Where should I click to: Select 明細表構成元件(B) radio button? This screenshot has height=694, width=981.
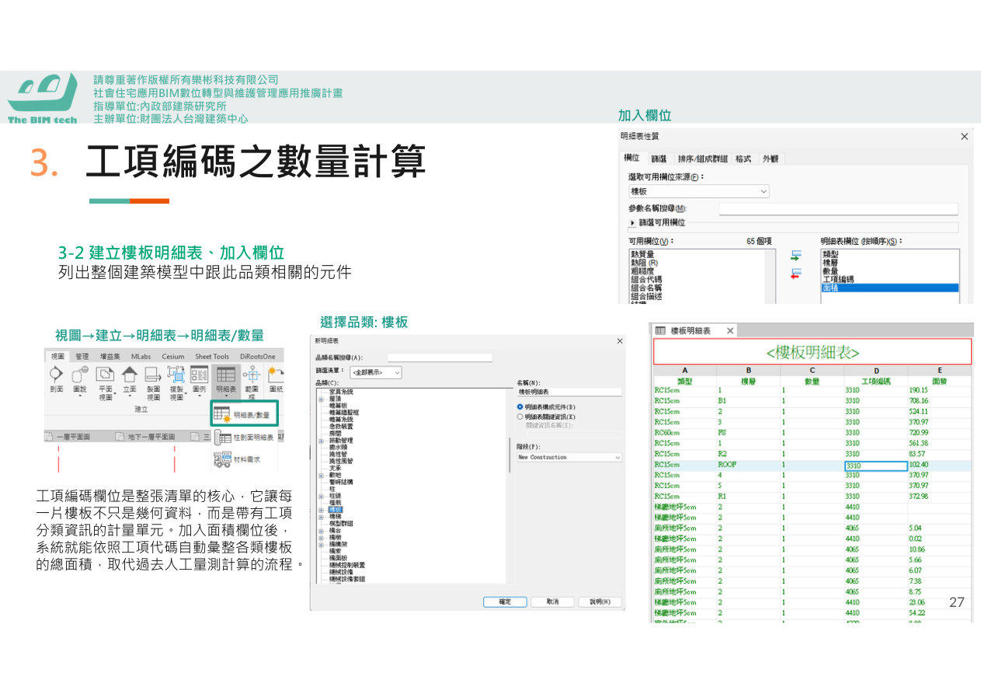pyautogui.click(x=520, y=406)
